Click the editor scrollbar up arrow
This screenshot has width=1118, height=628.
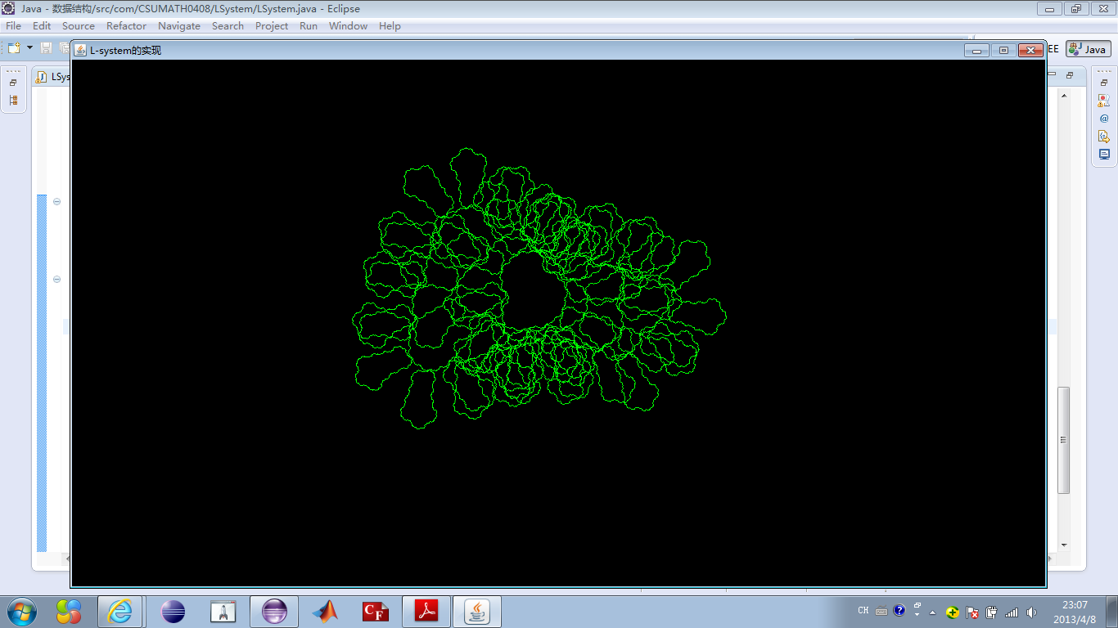[1064, 96]
